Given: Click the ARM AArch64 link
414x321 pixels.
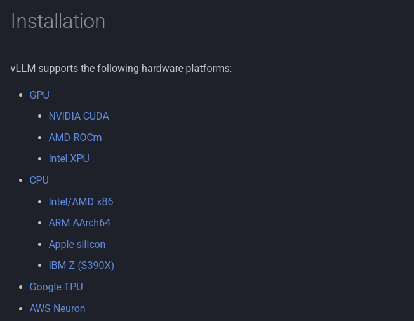Looking at the screenshot, I should 79,222.
